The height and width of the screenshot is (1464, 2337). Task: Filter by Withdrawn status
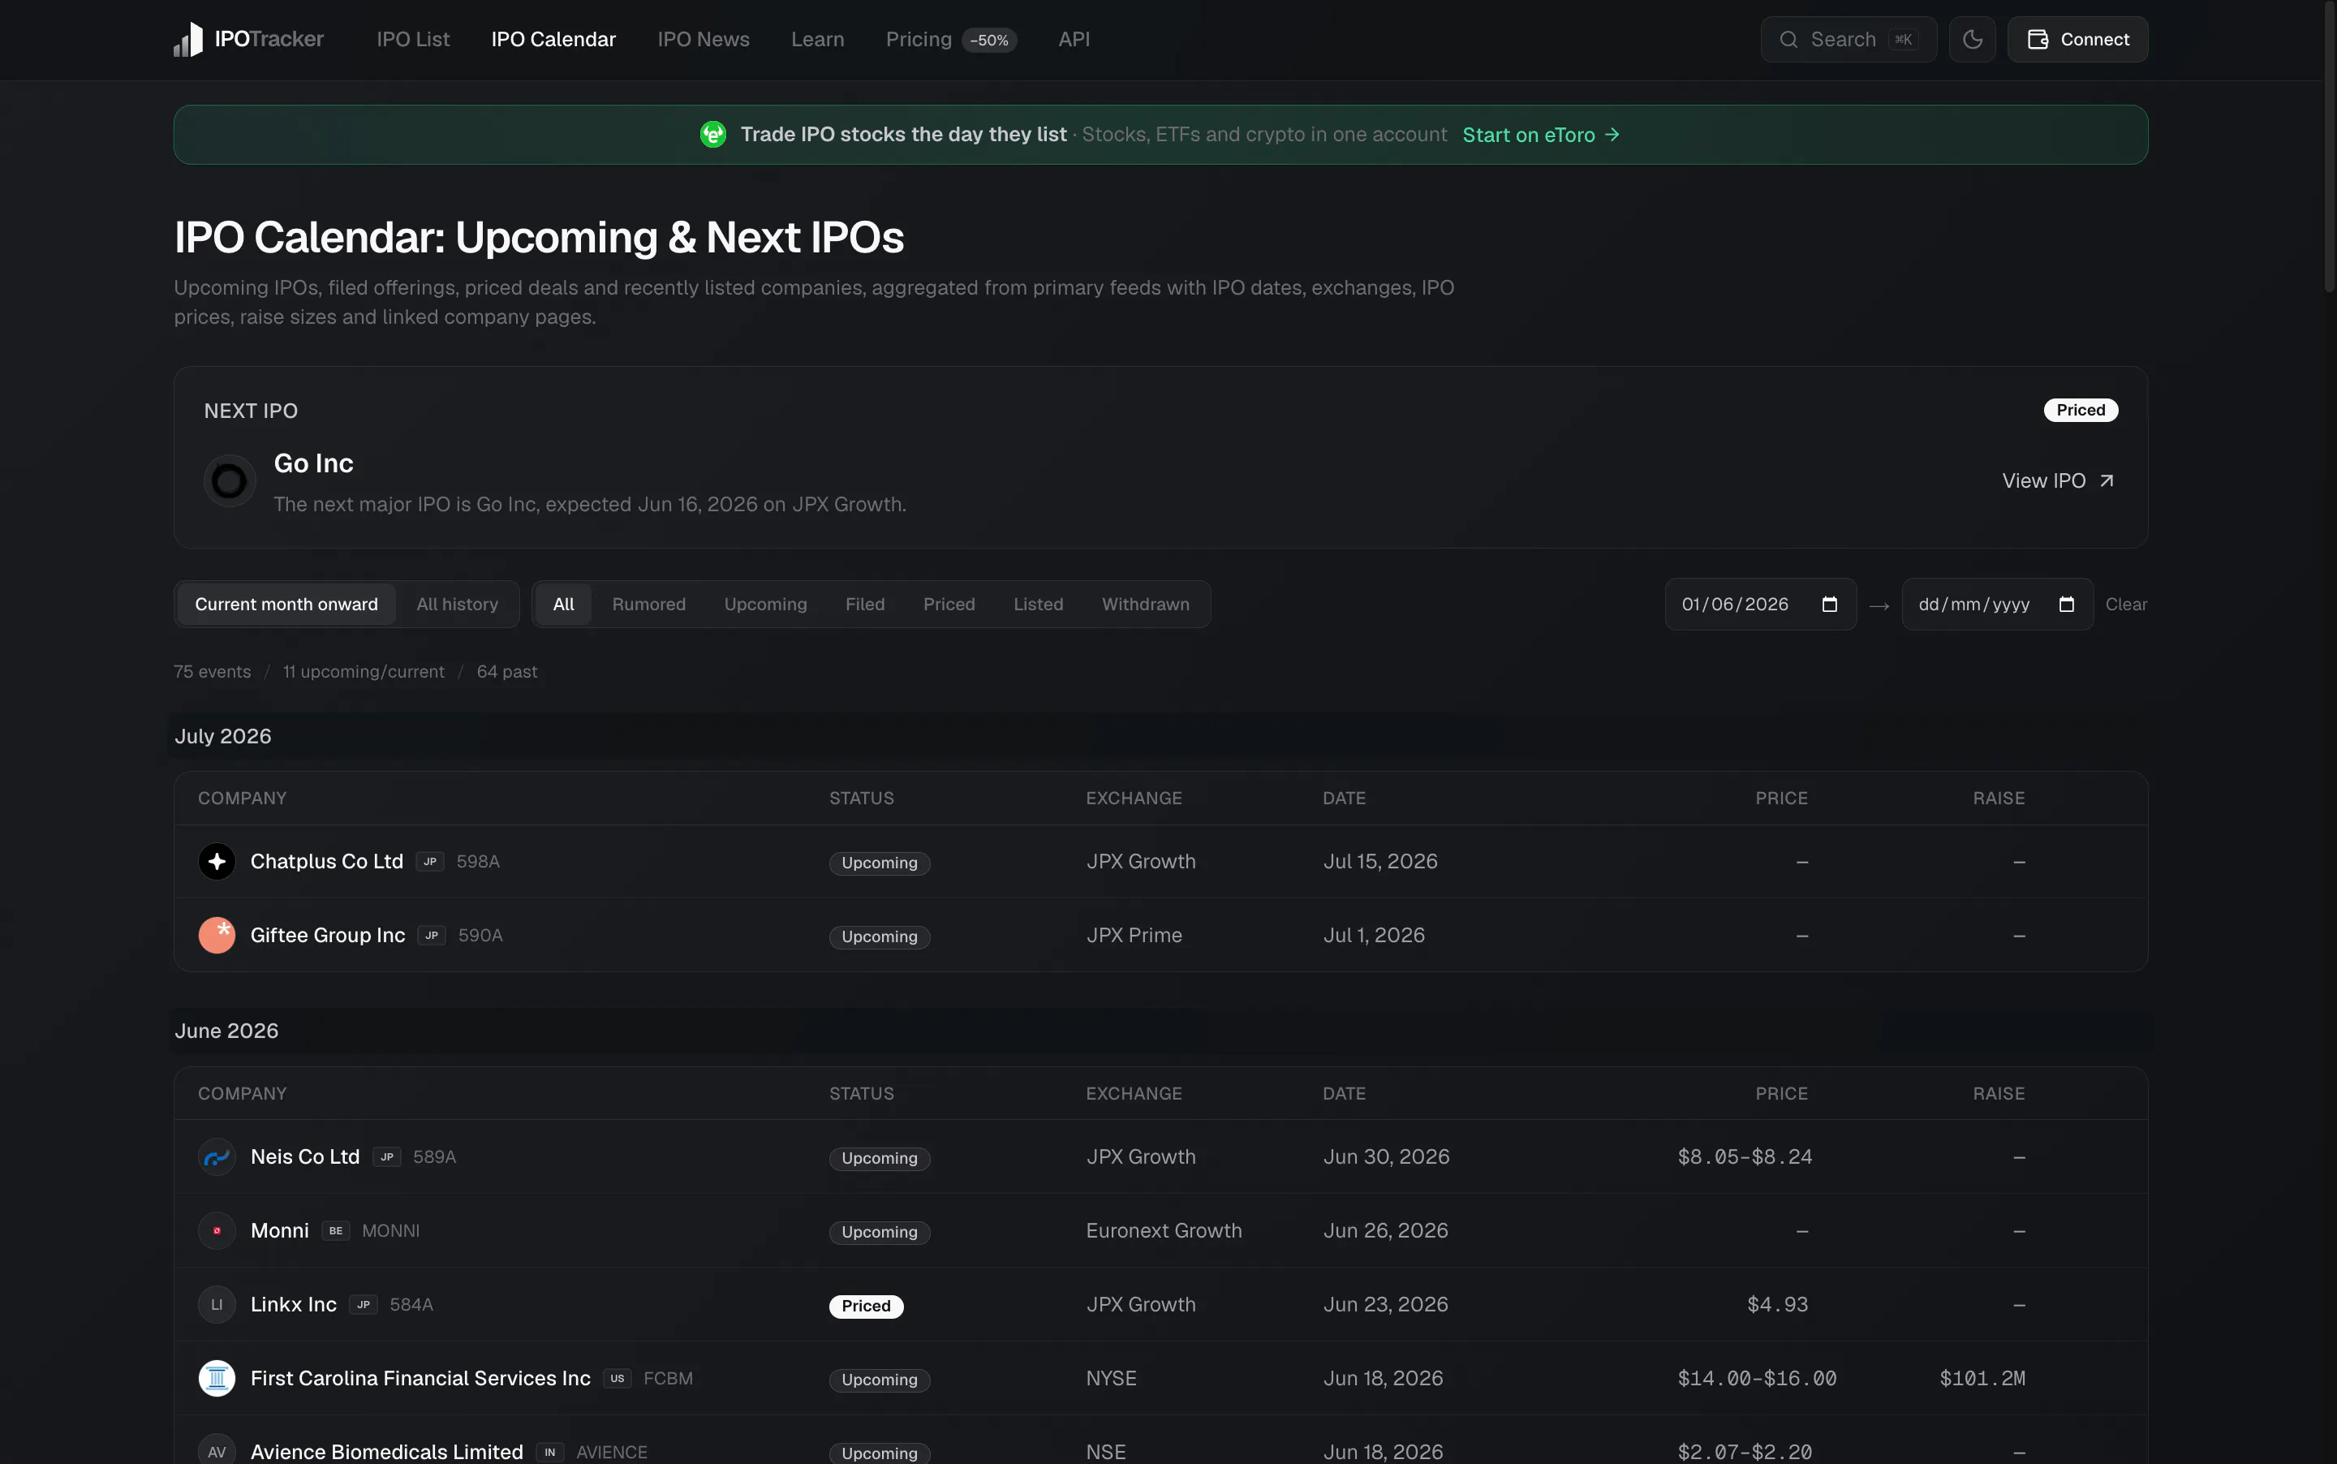tap(1147, 605)
